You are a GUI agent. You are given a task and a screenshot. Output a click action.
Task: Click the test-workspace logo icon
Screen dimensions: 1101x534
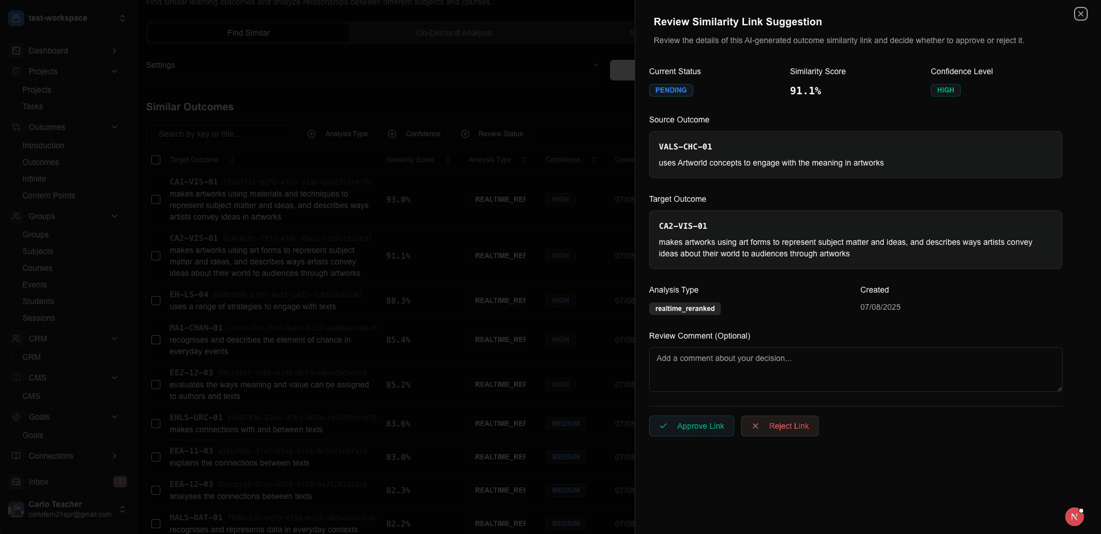(x=16, y=18)
